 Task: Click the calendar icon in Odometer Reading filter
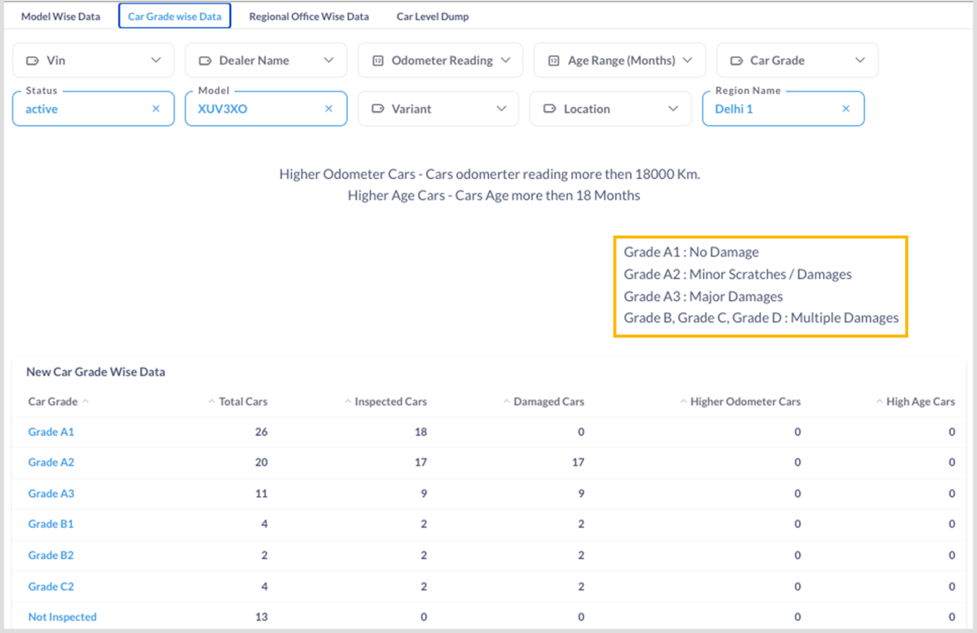pos(379,60)
